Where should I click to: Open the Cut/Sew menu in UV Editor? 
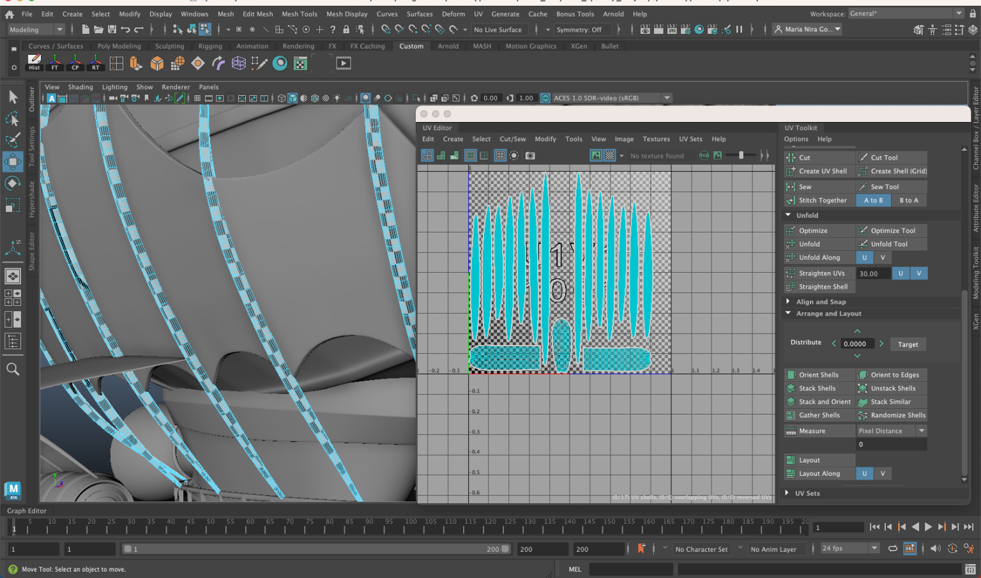pyautogui.click(x=512, y=139)
